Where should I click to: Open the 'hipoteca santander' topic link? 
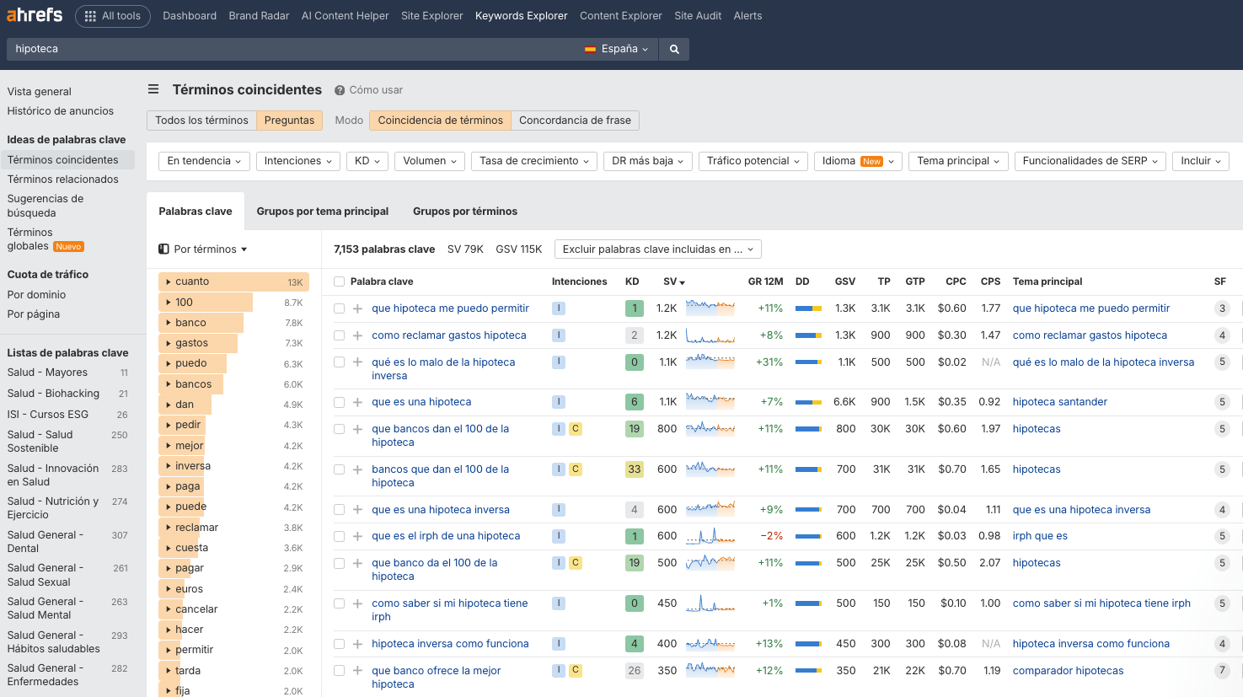tap(1059, 402)
